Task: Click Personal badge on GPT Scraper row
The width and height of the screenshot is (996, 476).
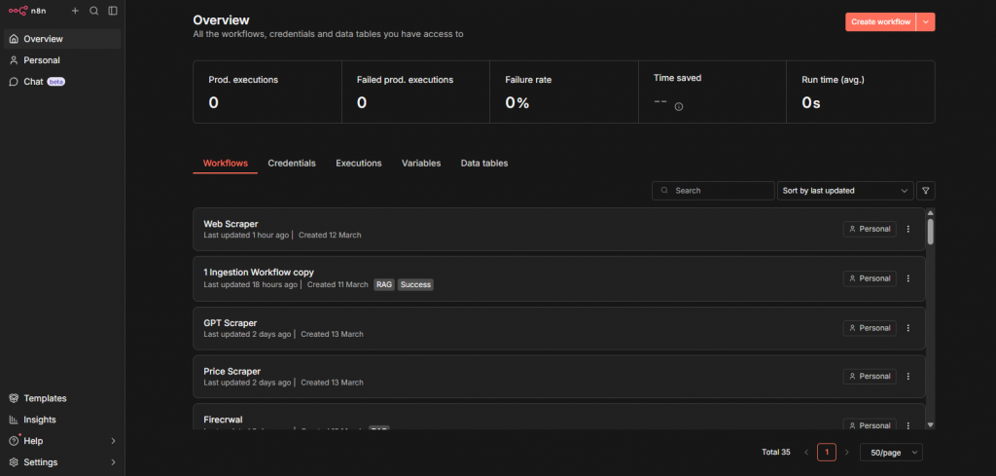Action: click(870, 328)
